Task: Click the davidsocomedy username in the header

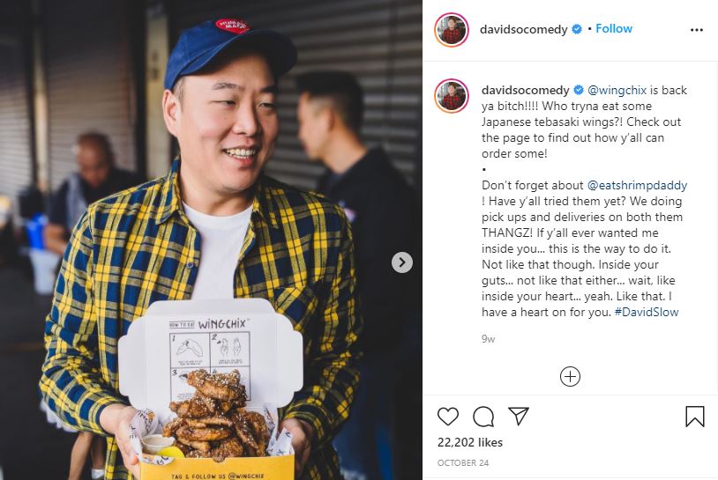Action: (523, 29)
